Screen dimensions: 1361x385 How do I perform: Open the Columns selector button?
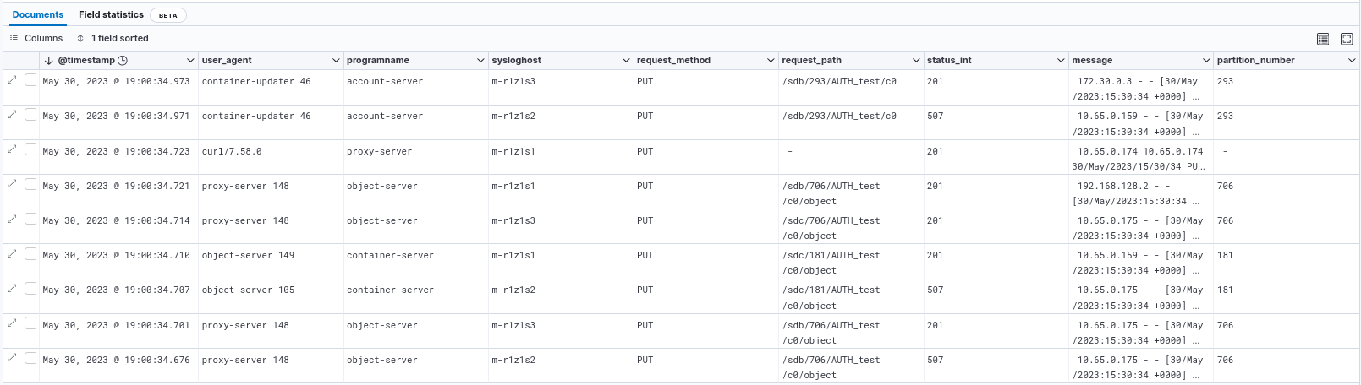36,39
